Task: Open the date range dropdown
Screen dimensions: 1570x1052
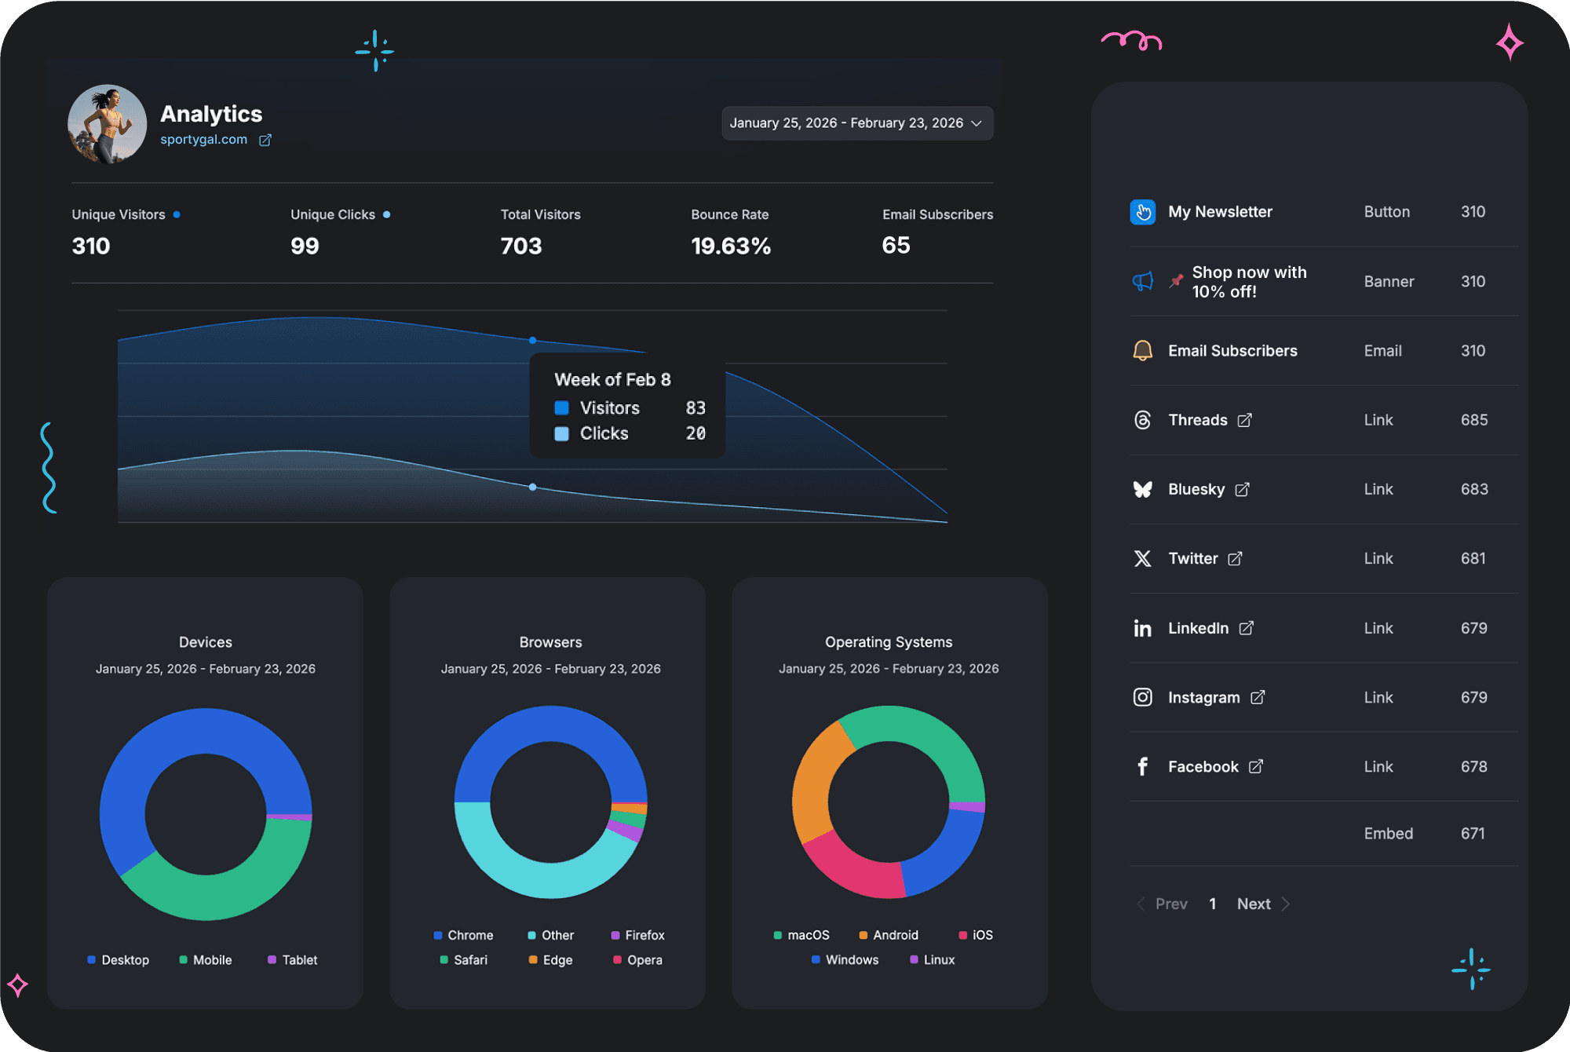Action: pyautogui.click(x=856, y=123)
